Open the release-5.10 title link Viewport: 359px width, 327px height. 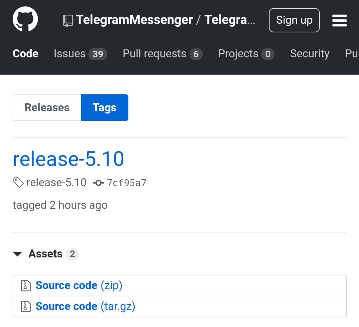pos(68,159)
